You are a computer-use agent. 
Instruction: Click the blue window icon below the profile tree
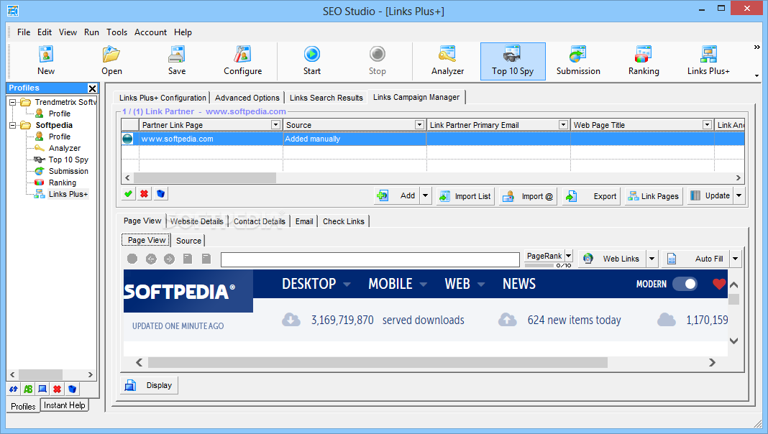click(x=42, y=389)
